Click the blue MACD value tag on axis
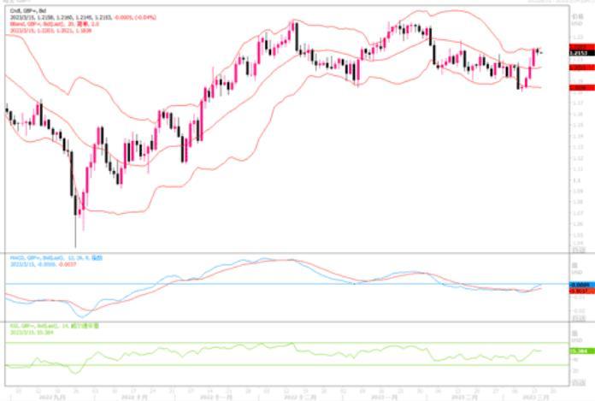 tap(578, 285)
